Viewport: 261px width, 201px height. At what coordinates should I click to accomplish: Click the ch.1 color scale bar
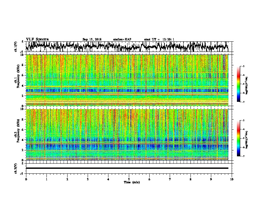tap(239, 84)
